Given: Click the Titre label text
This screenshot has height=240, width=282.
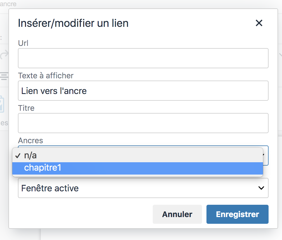Looking at the screenshot, I should [x=26, y=108].
